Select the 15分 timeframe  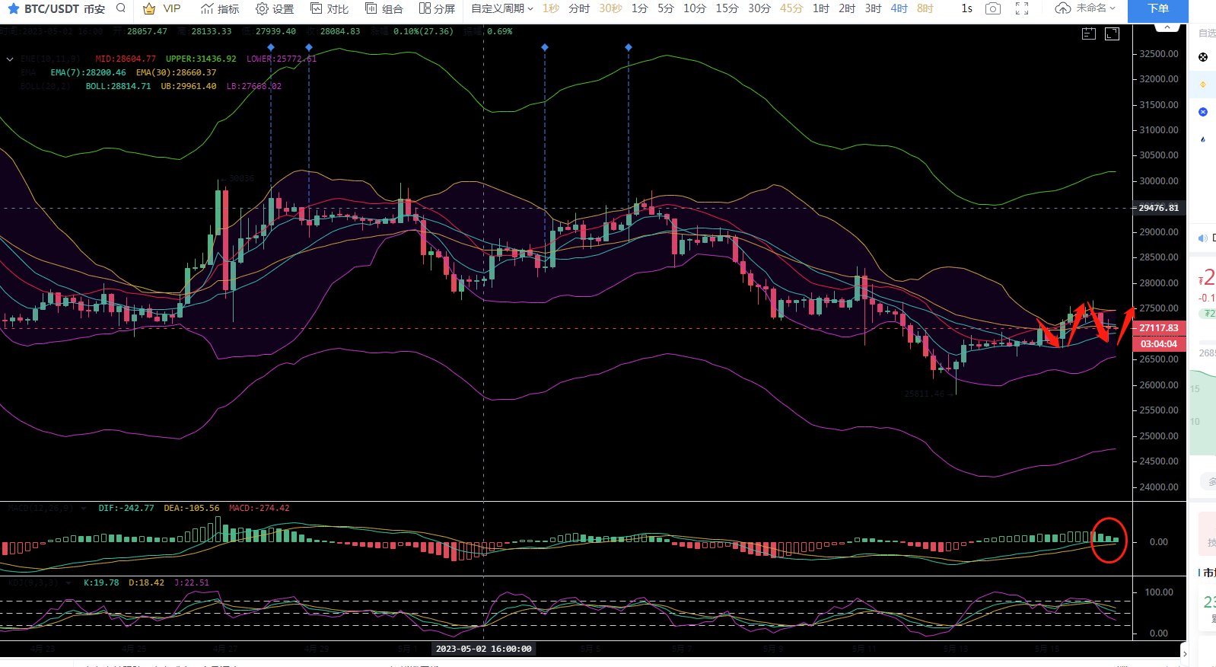click(727, 8)
